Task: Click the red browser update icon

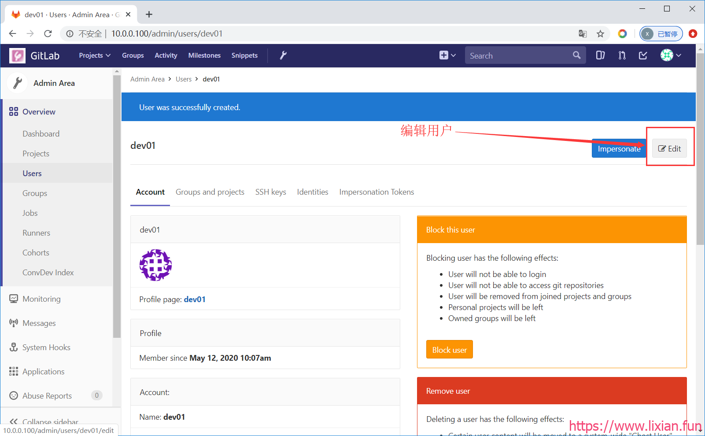Action: tap(693, 33)
